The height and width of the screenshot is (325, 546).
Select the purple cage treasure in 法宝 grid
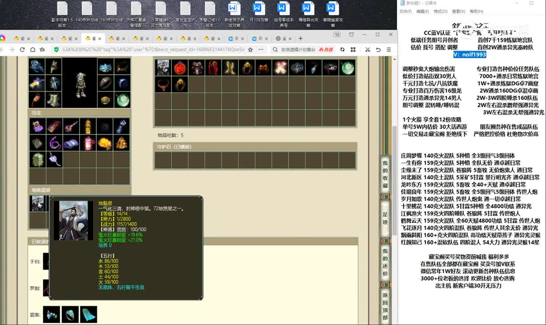coord(37,126)
